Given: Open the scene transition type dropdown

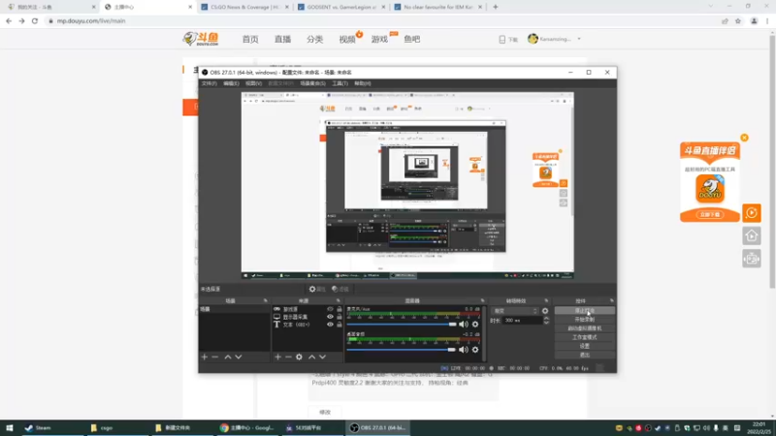Looking at the screenshot, I should 515,311.
